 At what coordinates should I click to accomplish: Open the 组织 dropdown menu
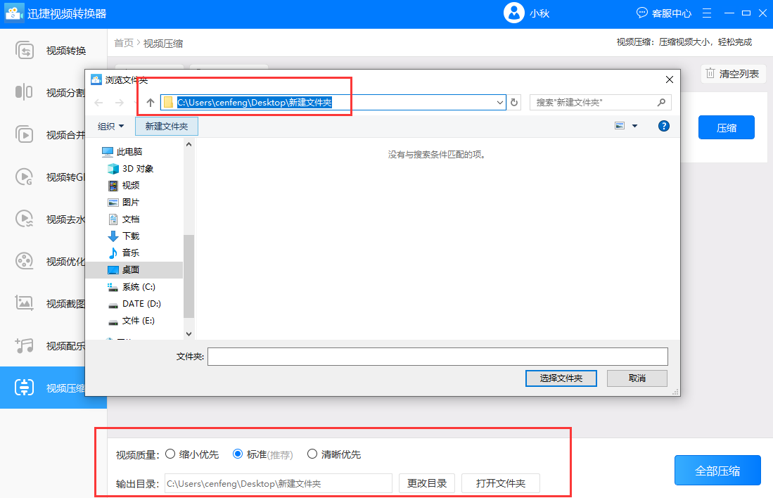110,126
